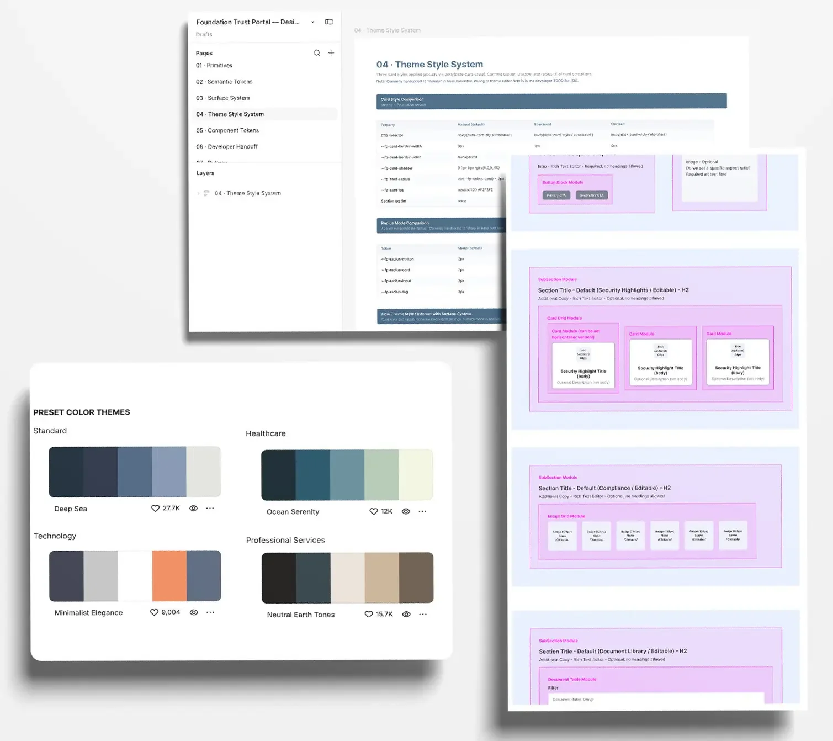833x741 pixels.
Task: Click the frame icon of the layer row
Action: pos(206,194)
